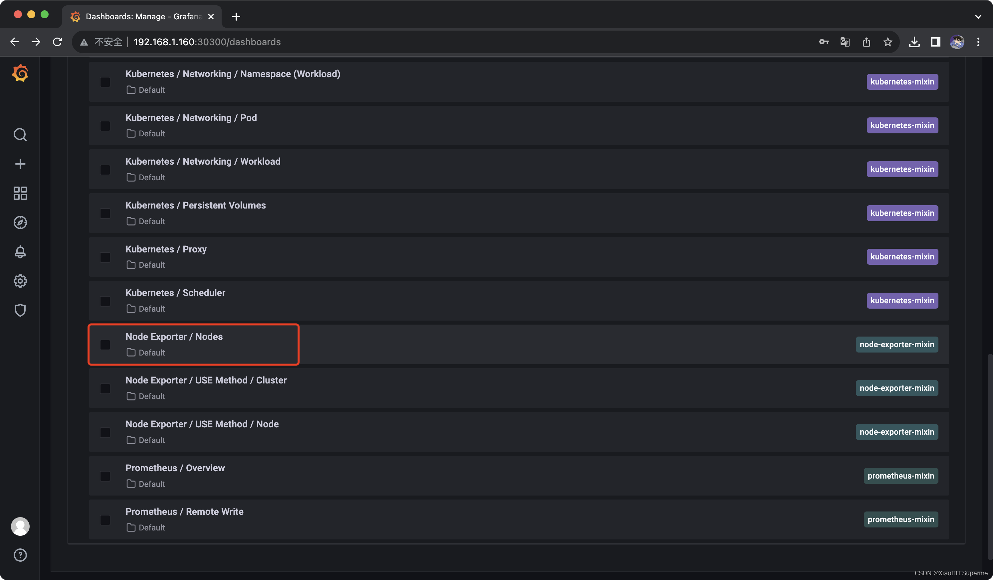Open Kubernetes / Networking / Pod dashboard

[191, 118]
